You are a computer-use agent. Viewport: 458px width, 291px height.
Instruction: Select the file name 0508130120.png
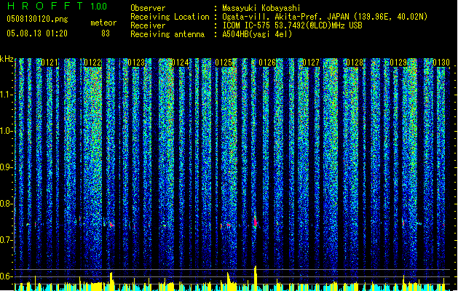click(37, 19)
